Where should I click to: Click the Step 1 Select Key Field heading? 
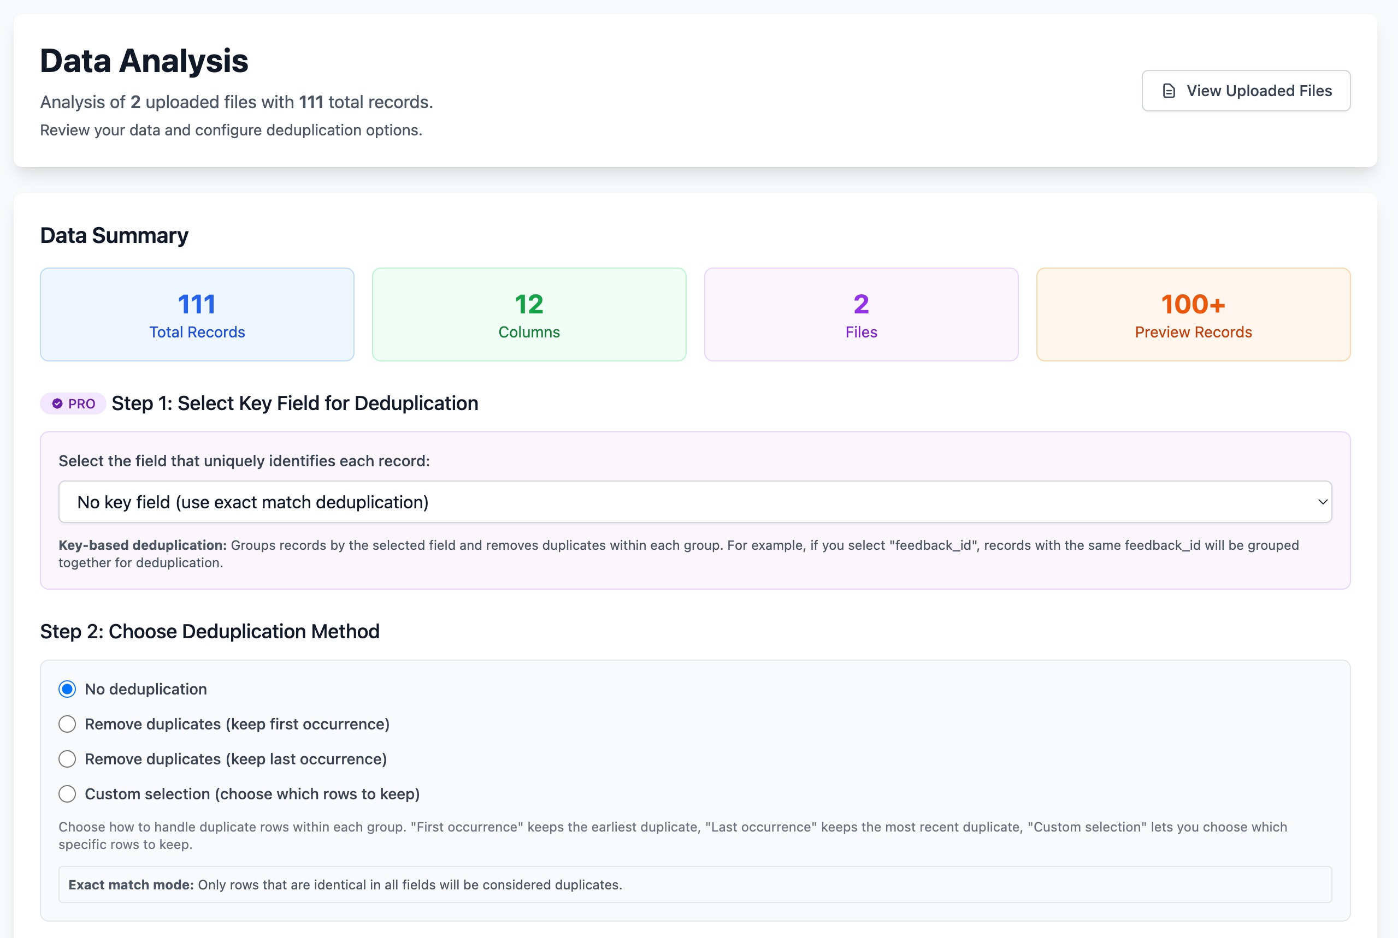[294, 403]
